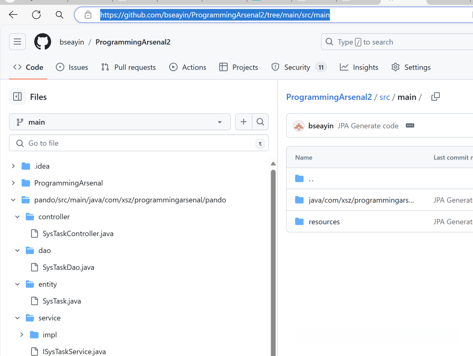Viewport: 473px width, 356px height.
Task: Go to the Actions tab
Action: (187, 67)
